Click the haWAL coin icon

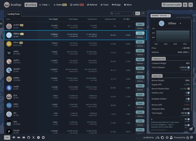coord(9,79)
